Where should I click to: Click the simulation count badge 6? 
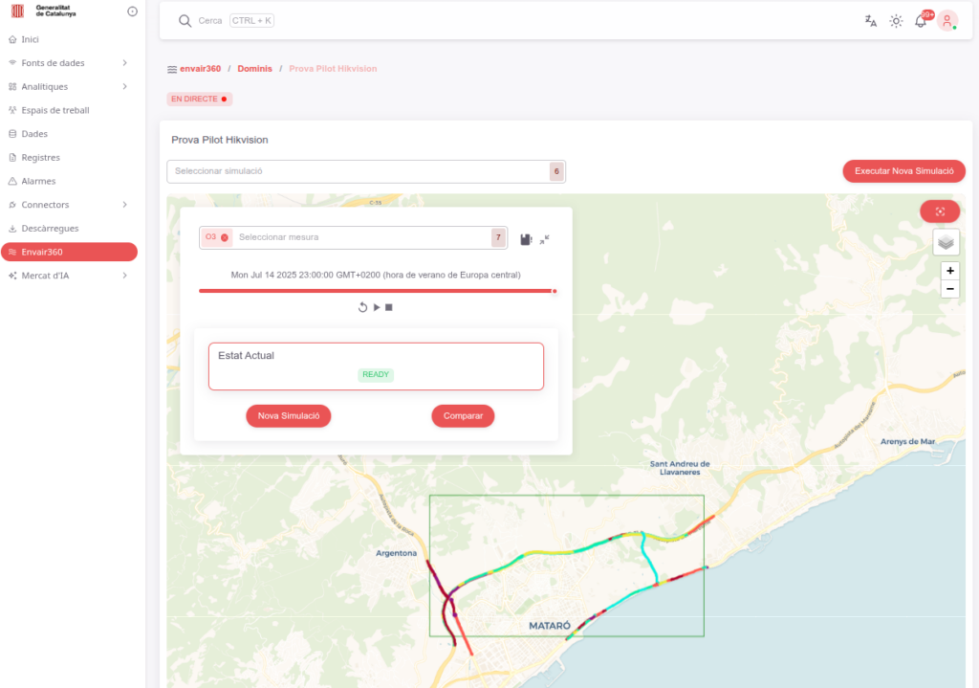pos(556,171)
